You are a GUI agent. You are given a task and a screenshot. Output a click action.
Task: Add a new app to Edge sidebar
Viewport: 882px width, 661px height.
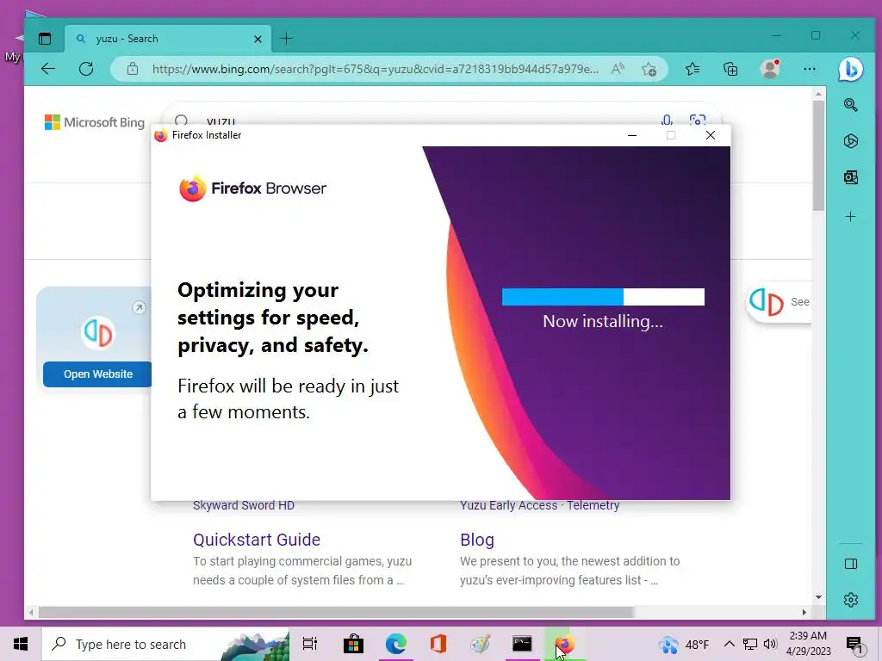tap(850, 216)
